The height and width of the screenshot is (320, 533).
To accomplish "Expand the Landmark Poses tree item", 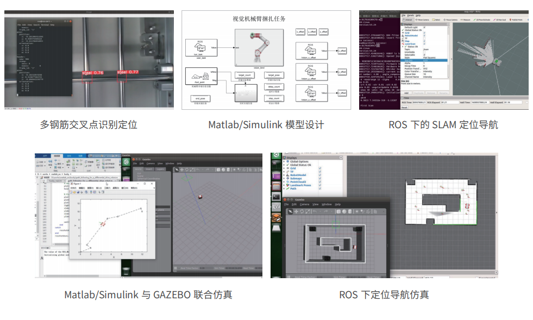I will pyautogui.click(x=284, y=185).
